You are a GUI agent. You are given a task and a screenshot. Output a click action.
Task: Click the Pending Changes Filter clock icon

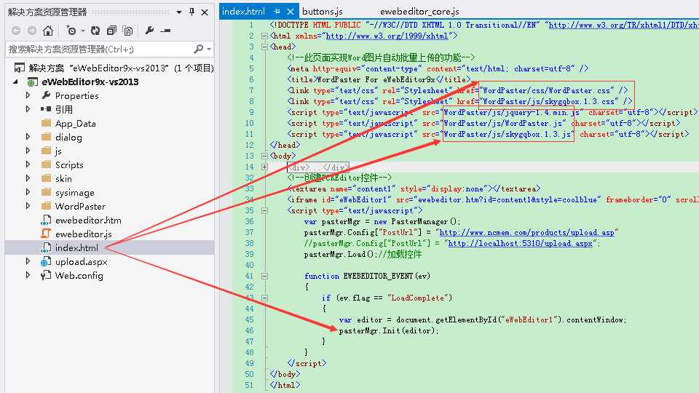click(x=71, y=31)
